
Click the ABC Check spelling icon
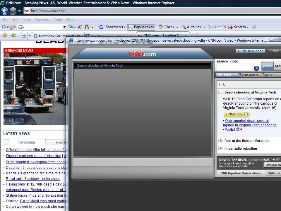coord(161,27)
